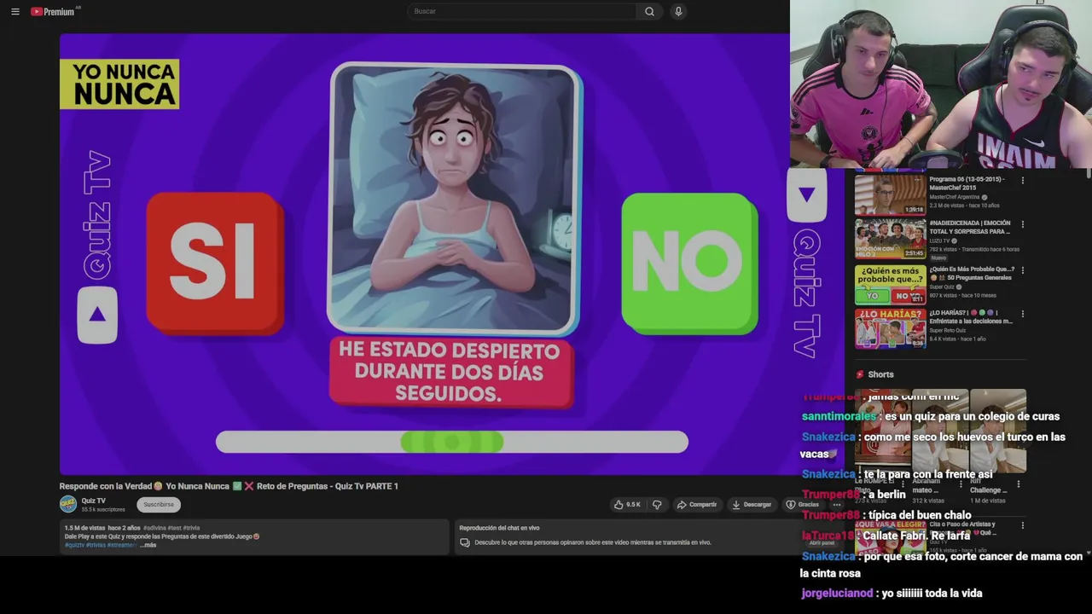Click the Super Quiz channel name
1092x614 pixels.
click(942, 287)
